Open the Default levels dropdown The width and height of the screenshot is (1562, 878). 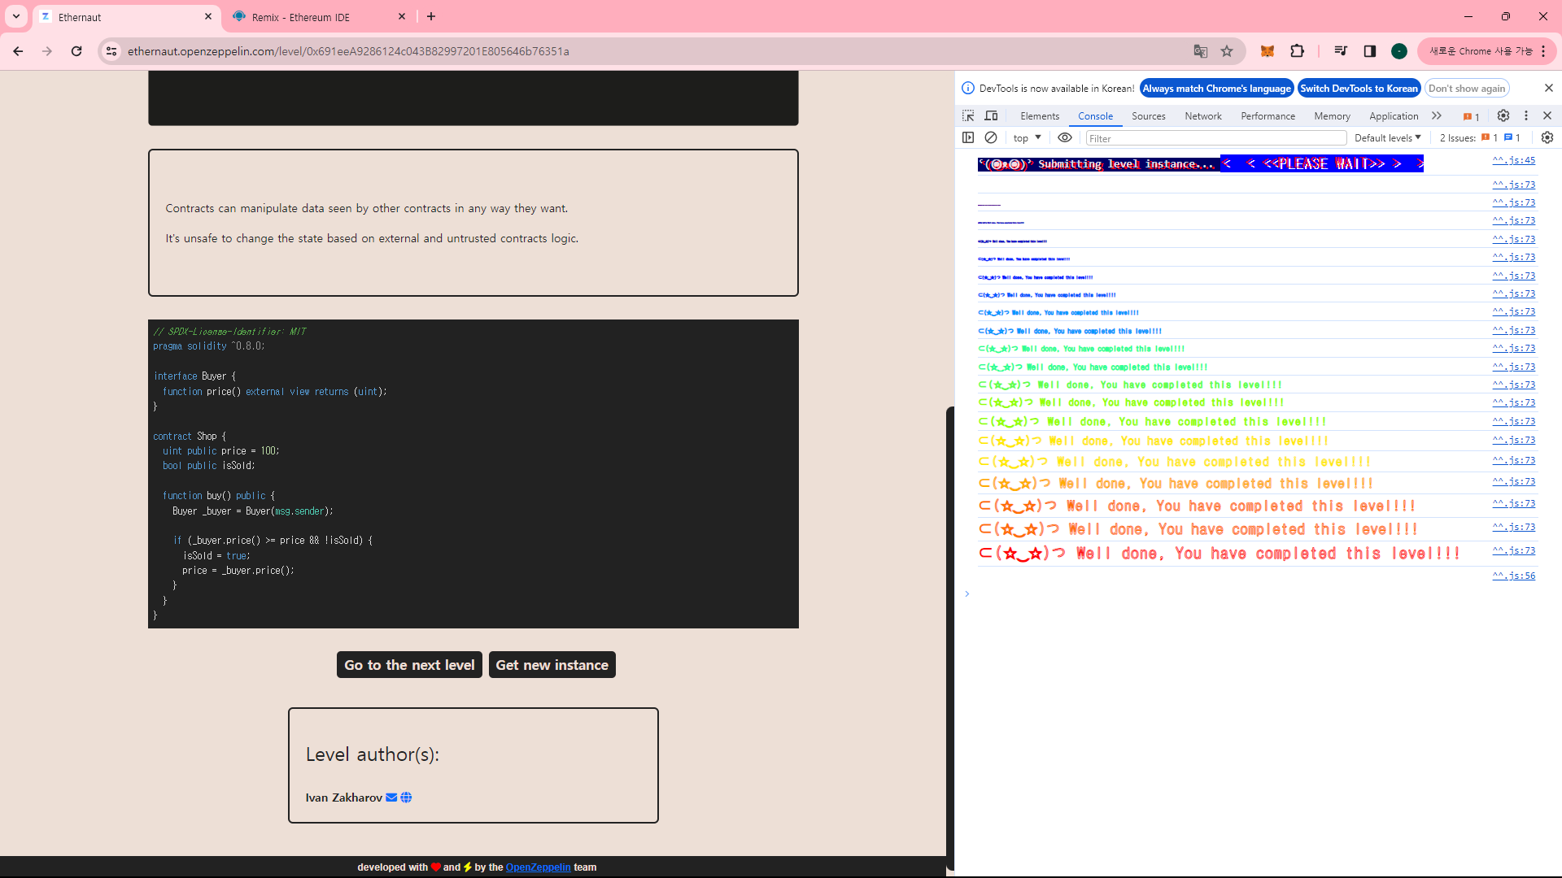[1388, 138]
